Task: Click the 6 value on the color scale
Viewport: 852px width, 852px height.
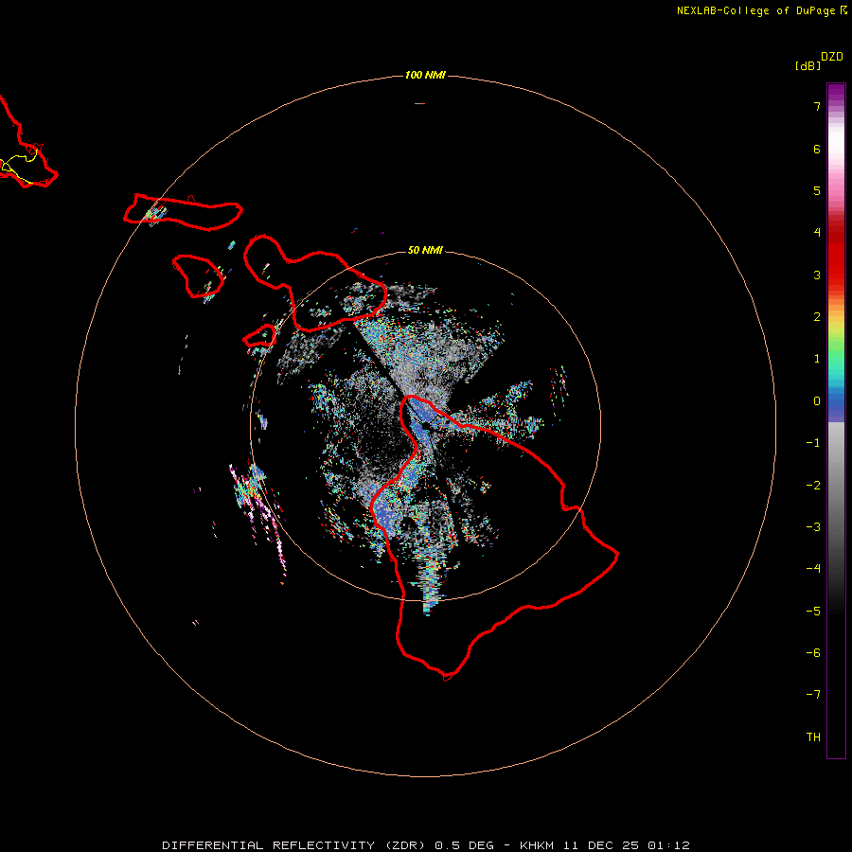Action: click(x=817, y=149)
